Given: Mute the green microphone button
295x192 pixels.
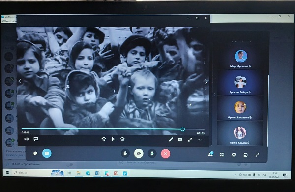Looking at the screenshot, I should pyautogui.click(x=152, y=154).
